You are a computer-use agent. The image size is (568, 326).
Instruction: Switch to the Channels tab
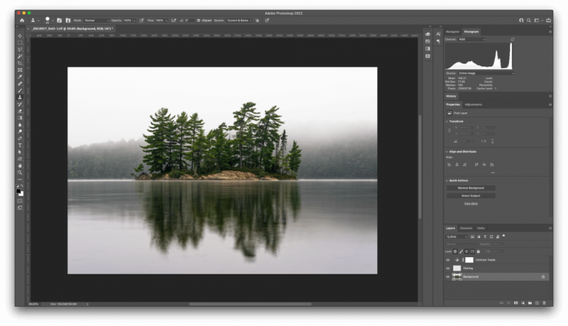point(466,228)
